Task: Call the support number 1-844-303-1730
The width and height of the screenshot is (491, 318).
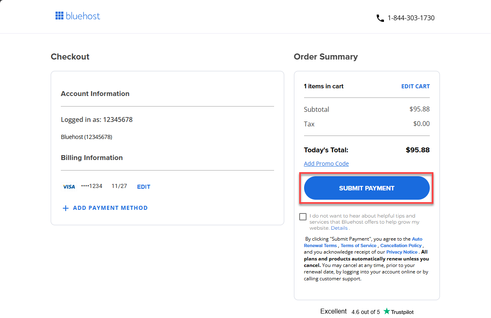Action: 411,18
